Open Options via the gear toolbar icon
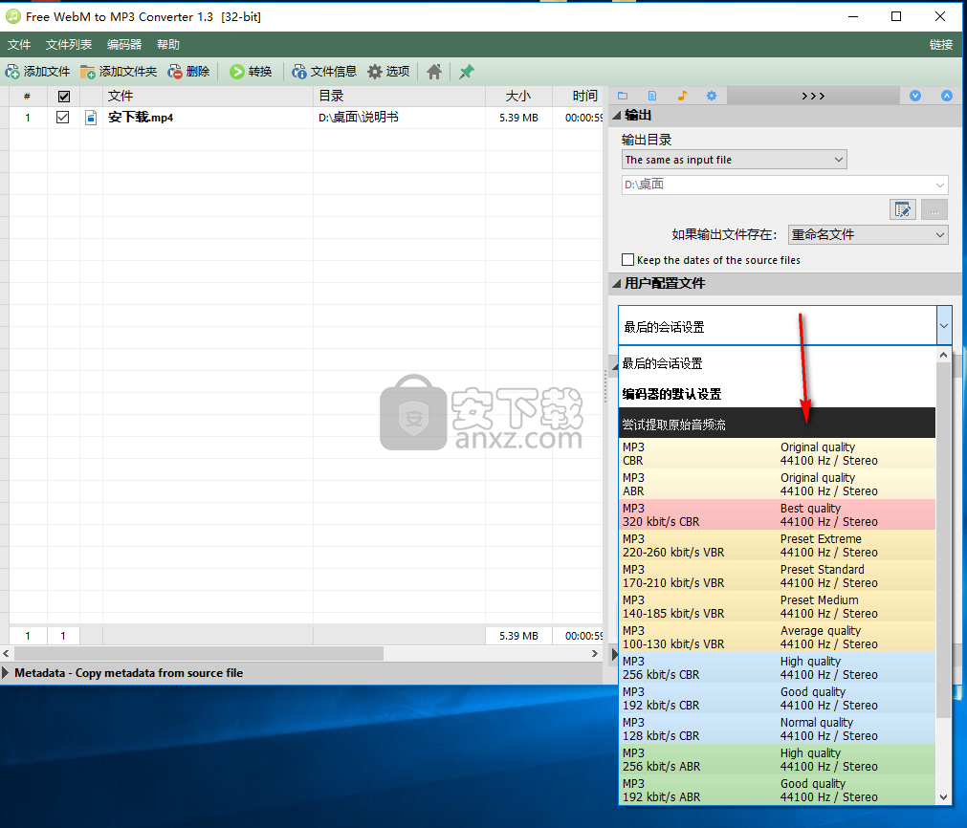The width and height of the screenshot is (967, 828). click(x=375, y=72)
